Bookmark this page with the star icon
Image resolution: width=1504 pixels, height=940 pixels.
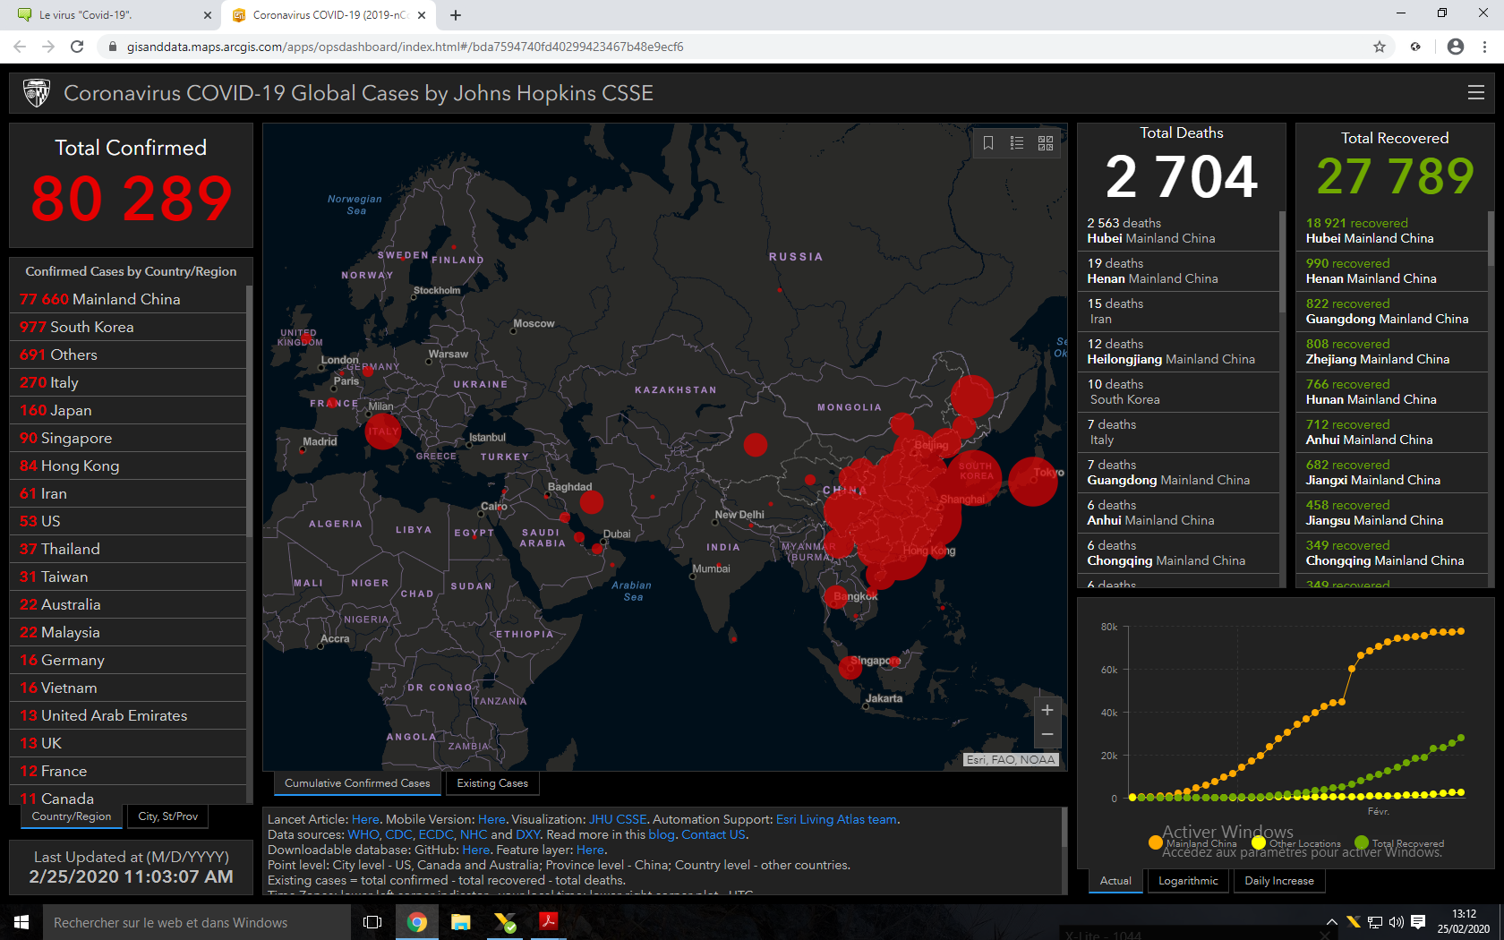[1380, 47]
